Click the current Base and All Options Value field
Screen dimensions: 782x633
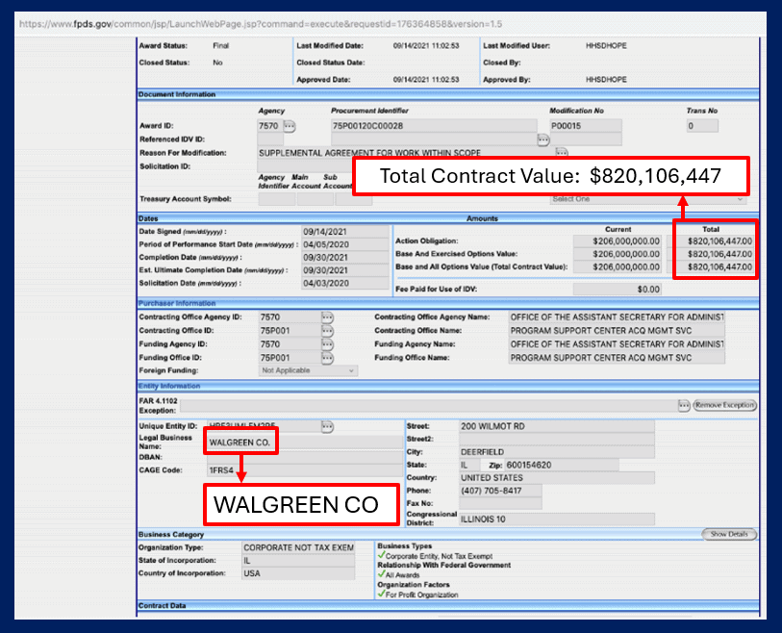[x=618, y=266]
